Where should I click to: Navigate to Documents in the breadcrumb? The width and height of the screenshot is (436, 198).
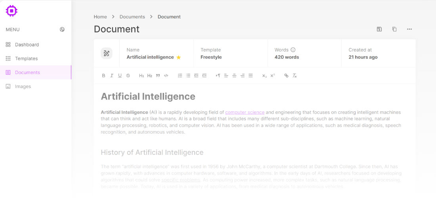coord(132,17)
